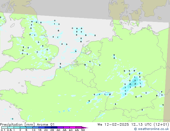Viewport: 170px width, 131px height.
Task: Click the '40' legend scale label
Action: point(71,130)
